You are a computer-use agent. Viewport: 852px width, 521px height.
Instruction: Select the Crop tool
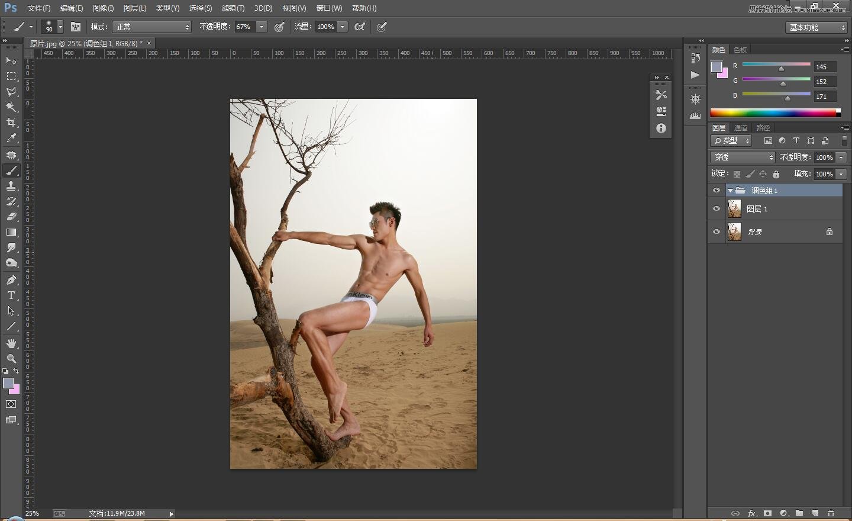(11, 123)
